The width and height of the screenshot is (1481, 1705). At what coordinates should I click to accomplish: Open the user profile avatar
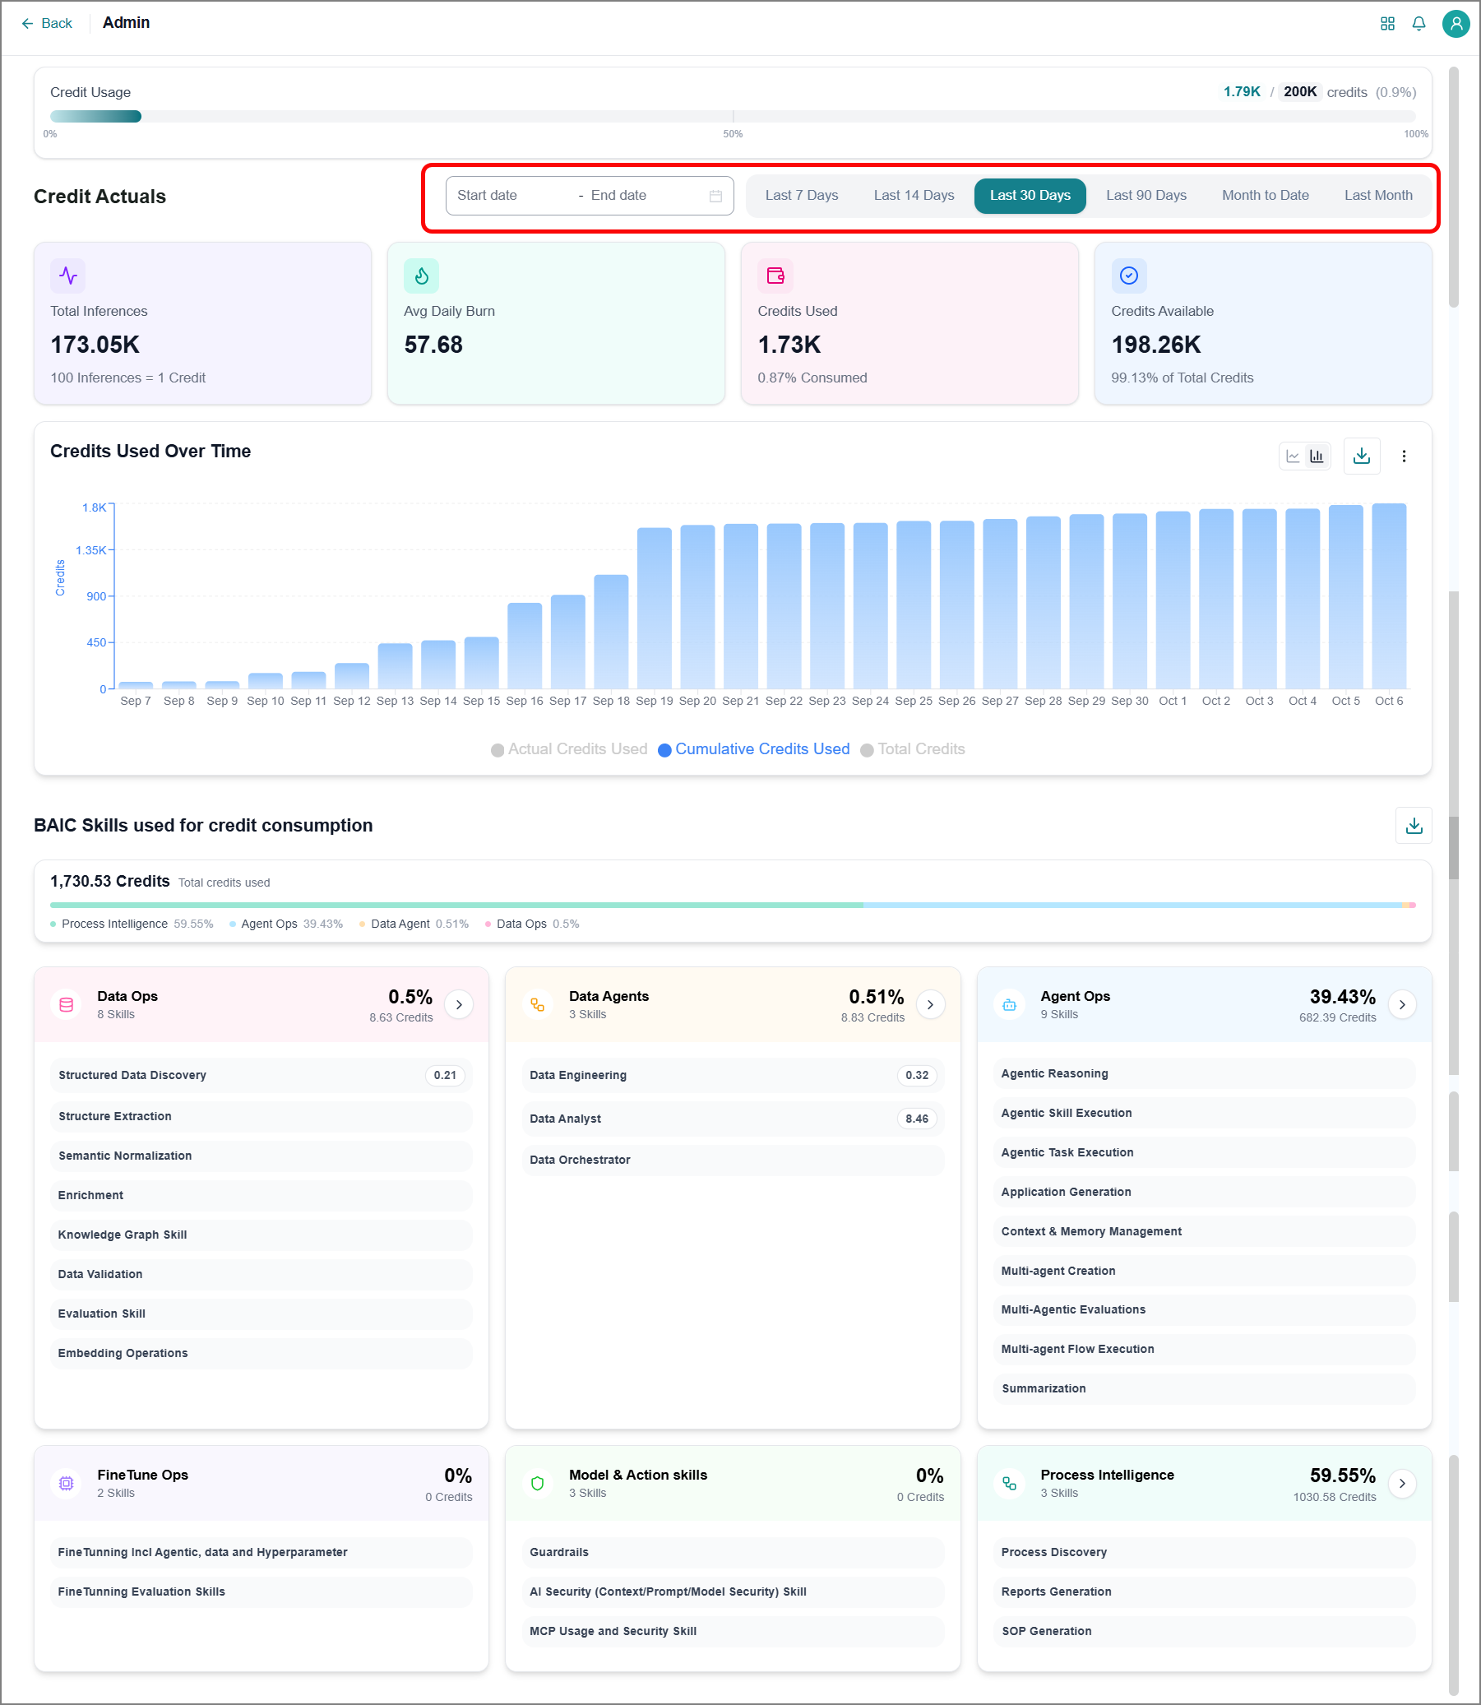[1455, 23]
